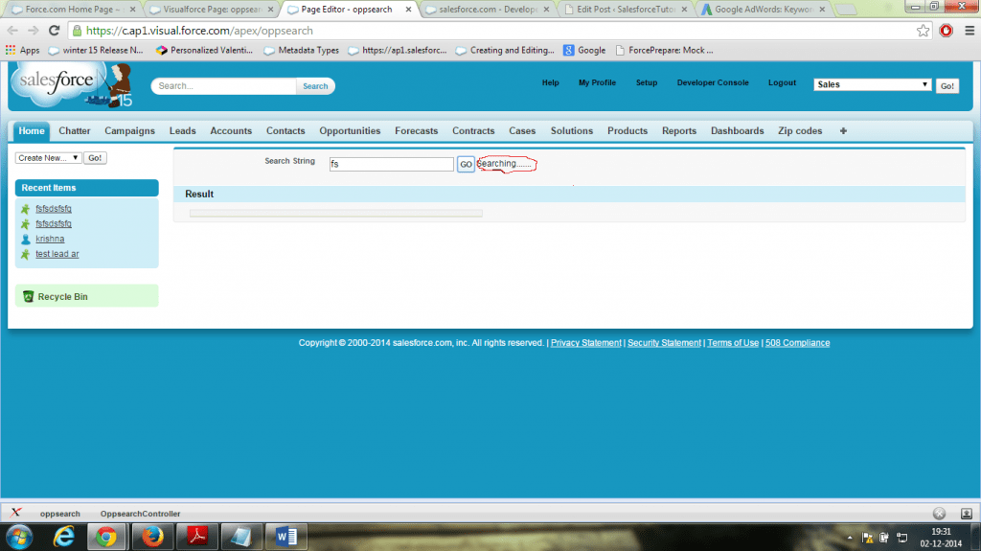Open the test lead ar recent item
Viewport: 981px width, 551px height.
point(57,254)
